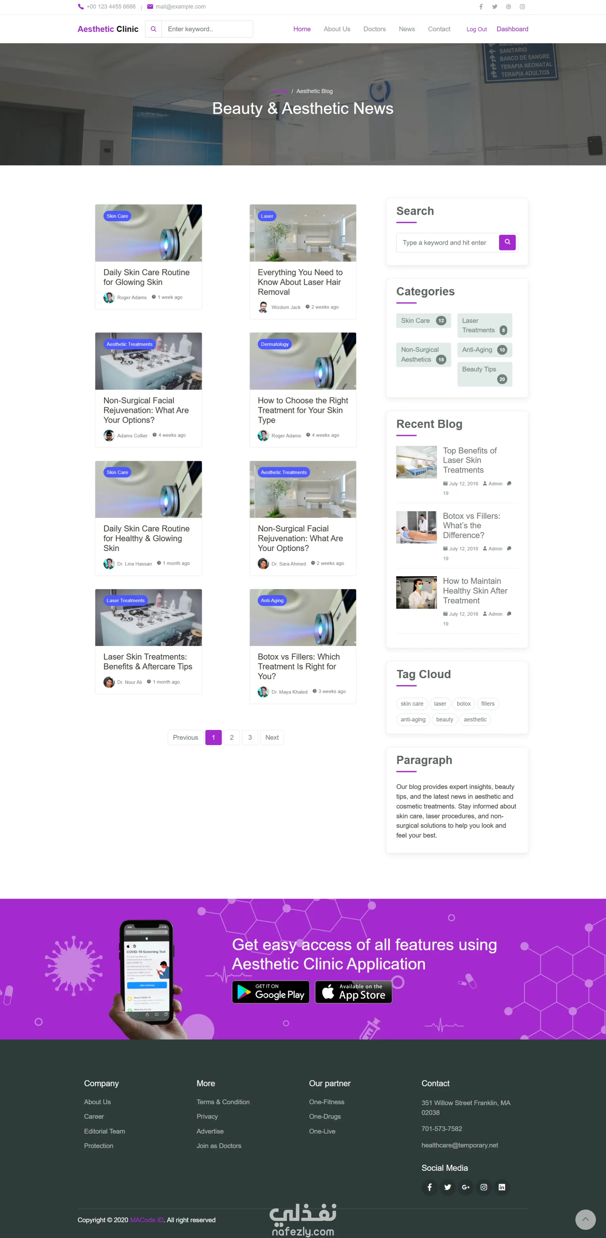The width and height of the screenshot is (606, 1238).
Task: Select the botox tag
Action: (x=463, y=703)
